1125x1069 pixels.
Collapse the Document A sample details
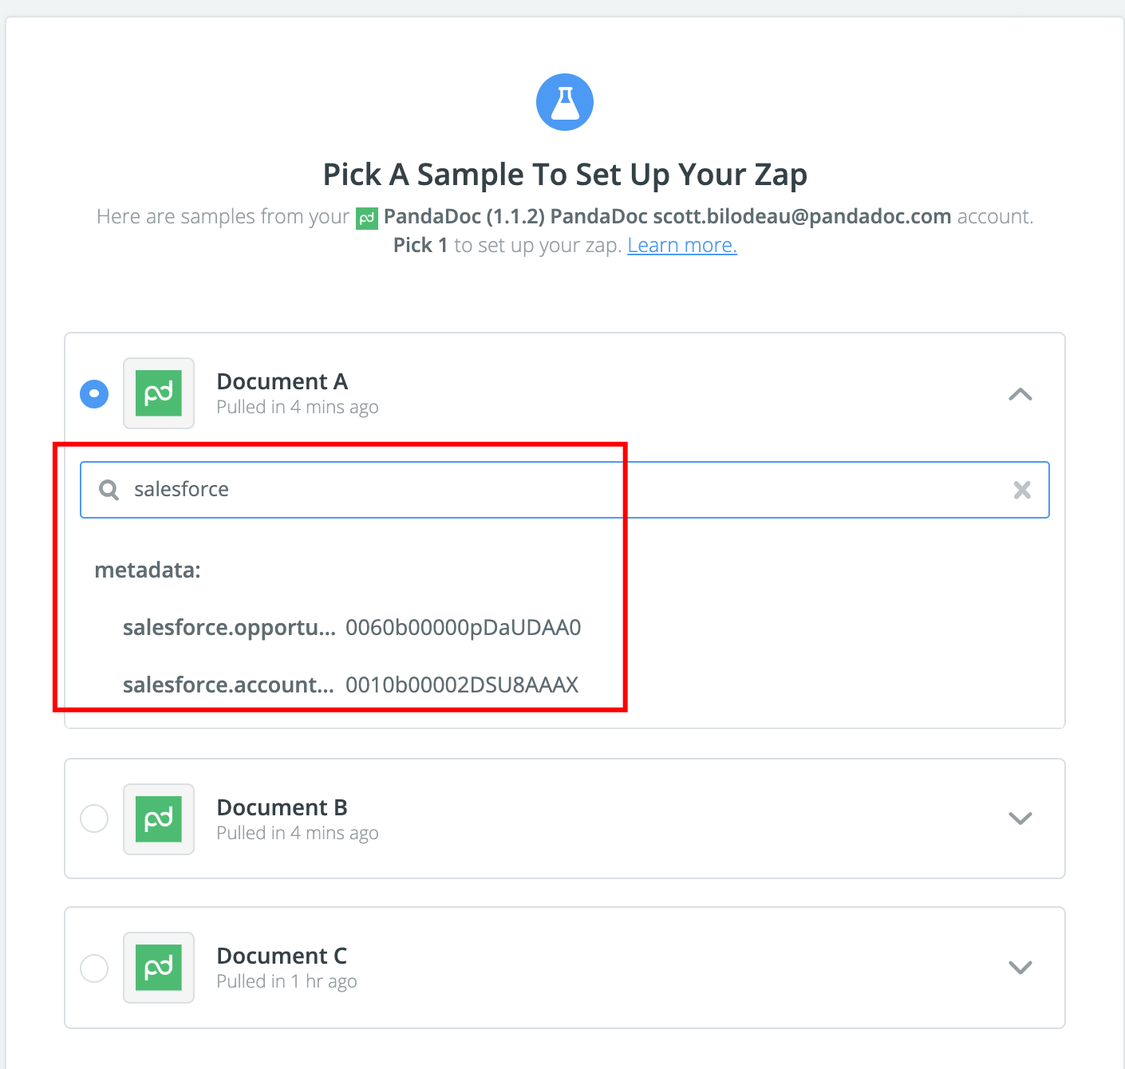pyautogui.click(x=1020, y=394)
